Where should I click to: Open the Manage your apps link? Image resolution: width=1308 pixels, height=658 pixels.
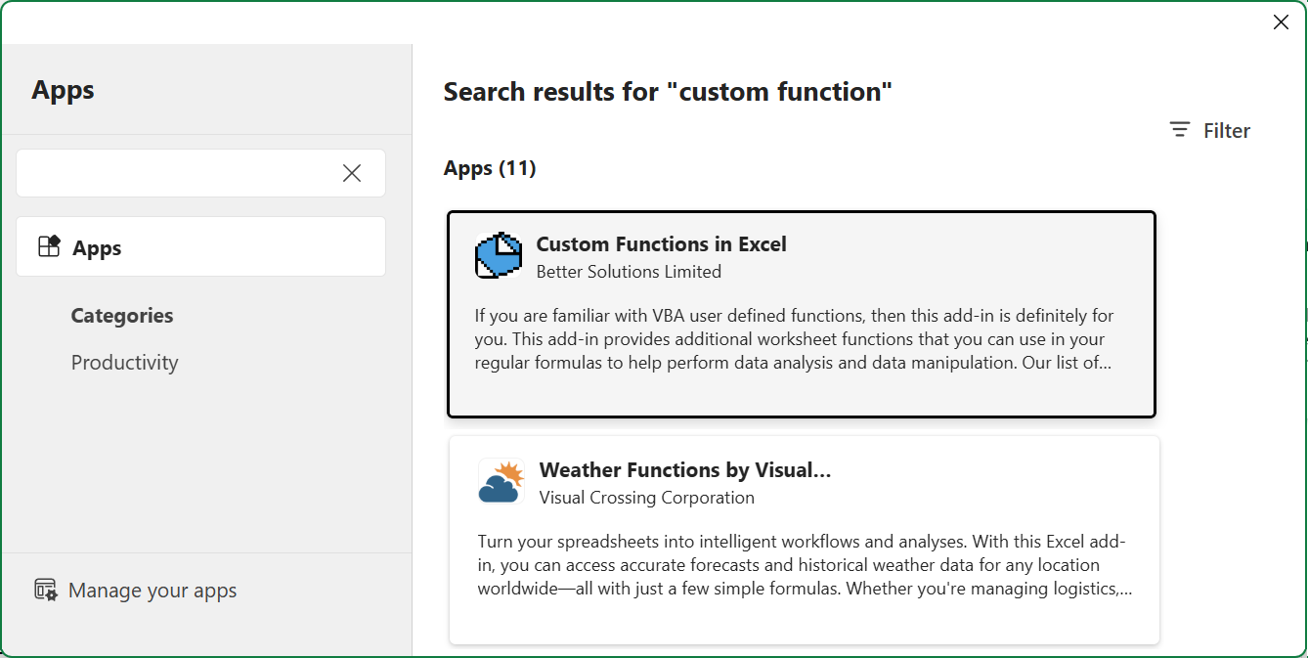(153, 591)
